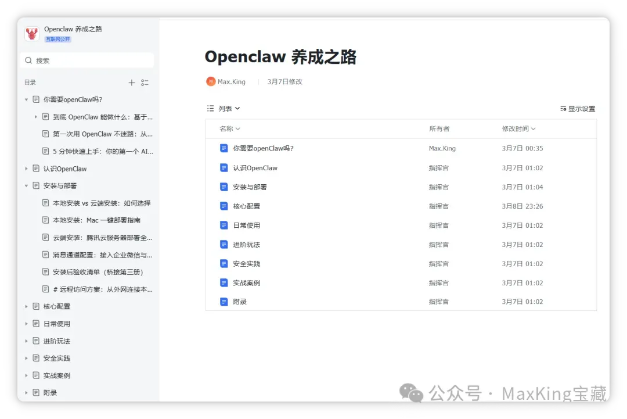This screenshot has width=627, height=419.
Task: Click sidebar page icon of 安装与部署
Action: coord(36,186)
